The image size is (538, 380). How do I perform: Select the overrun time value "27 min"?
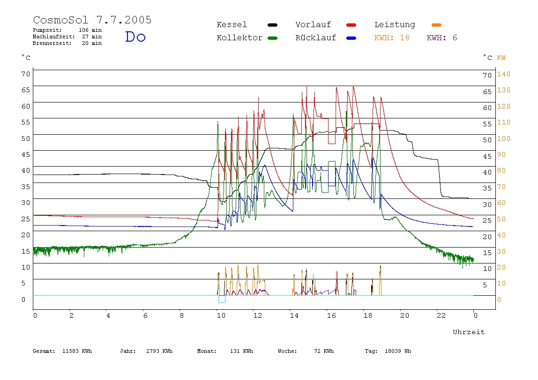92,37
